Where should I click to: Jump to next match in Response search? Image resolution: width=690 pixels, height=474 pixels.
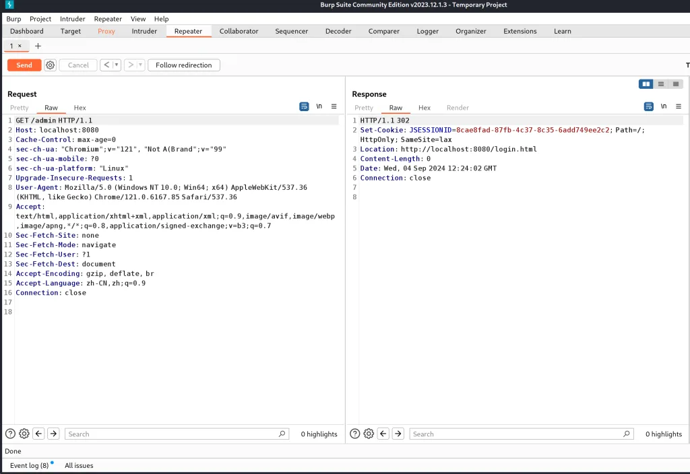tap(398, 434)
